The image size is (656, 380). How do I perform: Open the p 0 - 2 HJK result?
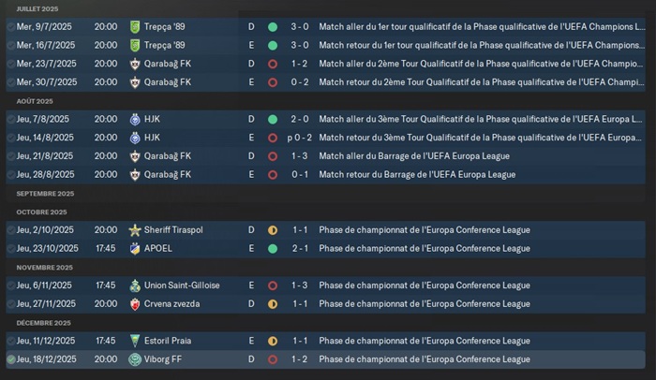[300, 138]
